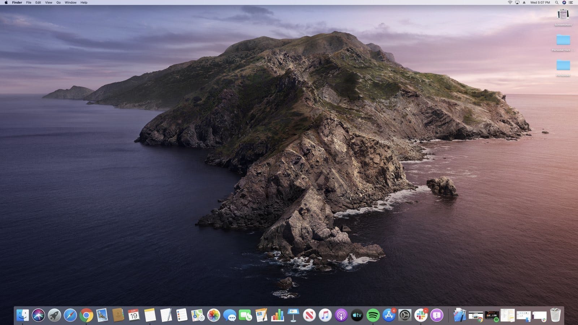This screenshot has width=578, height=325.
Task: Launch Slack from the Dock
Action: click(x=421, y=315)
